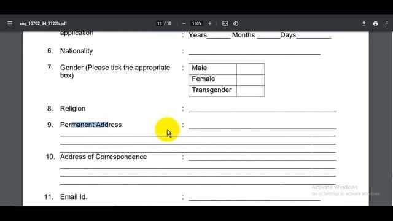This screenshot has height=221, width=393.
Task: Tick the empty box beside Transgender
Action: pyautogui.click(x=251, y=91)
